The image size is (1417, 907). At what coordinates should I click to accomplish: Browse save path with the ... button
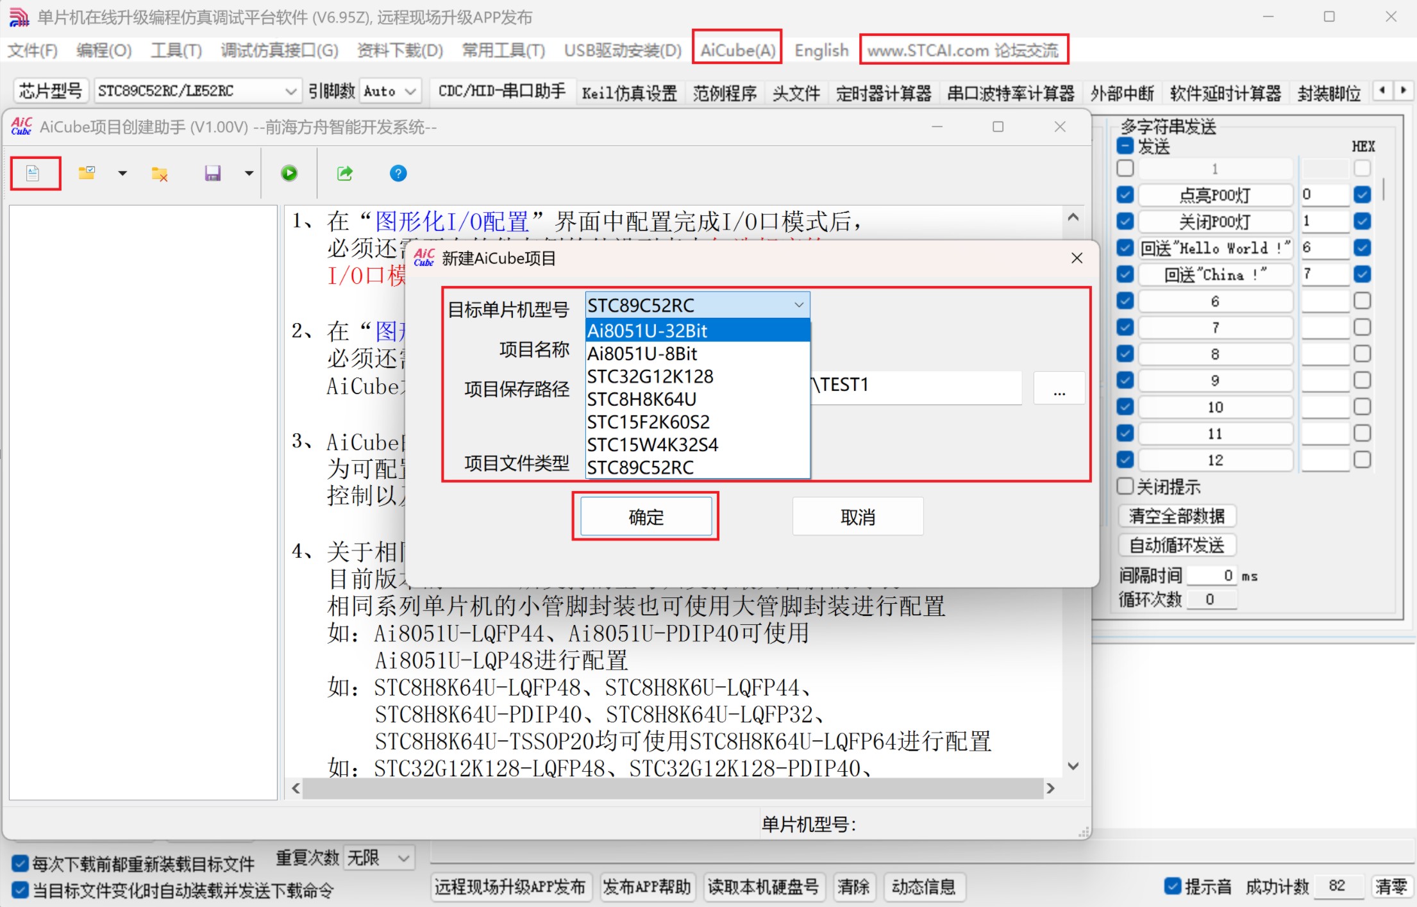click(1059, 388)
